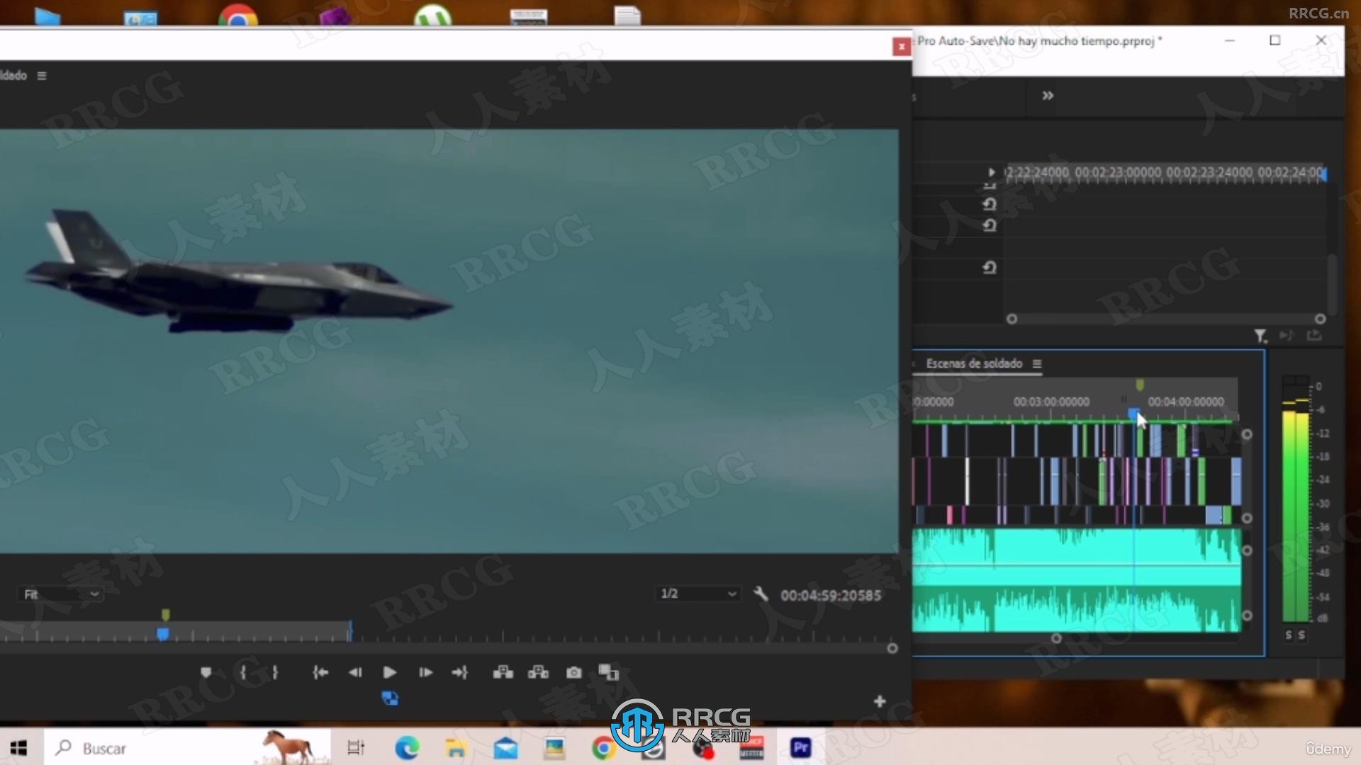The image size is (1361, 765).
Task: Open the Chrome shortcut on the desktop
Action: [238, 14]
